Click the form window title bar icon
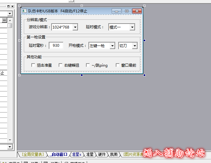The height and width of the screenshot is (163, 211). (24, 11)
